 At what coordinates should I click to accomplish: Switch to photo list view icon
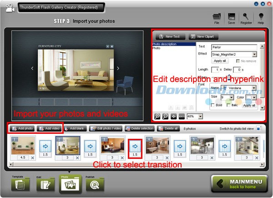259,129
